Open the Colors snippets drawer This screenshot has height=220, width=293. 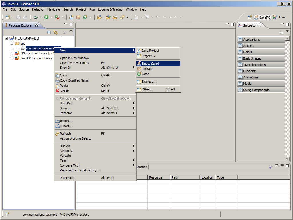tap(248, 52)
